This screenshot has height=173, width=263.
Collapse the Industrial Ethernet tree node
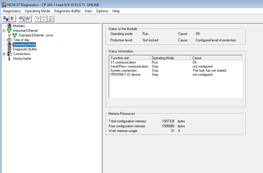coord(4,31)
